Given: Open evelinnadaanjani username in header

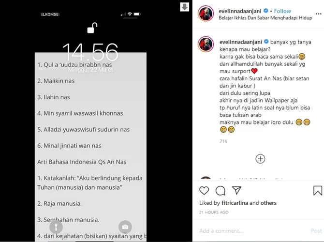Looking at the screenshot, I should coord(240,11).
